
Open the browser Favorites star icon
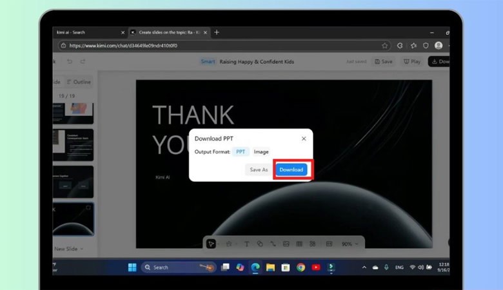[413, 46]
